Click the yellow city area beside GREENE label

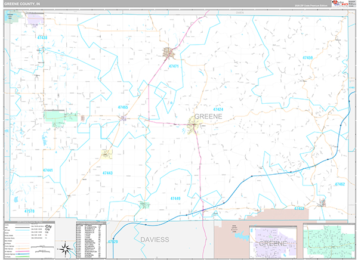click(195, 125)
